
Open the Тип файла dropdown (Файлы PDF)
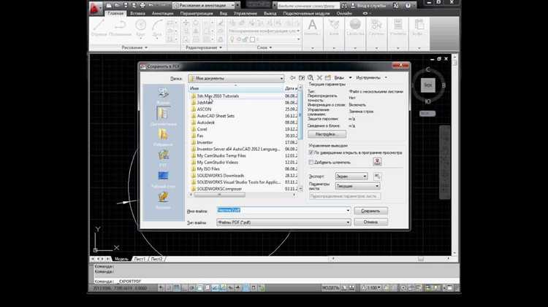pos(283,222)
